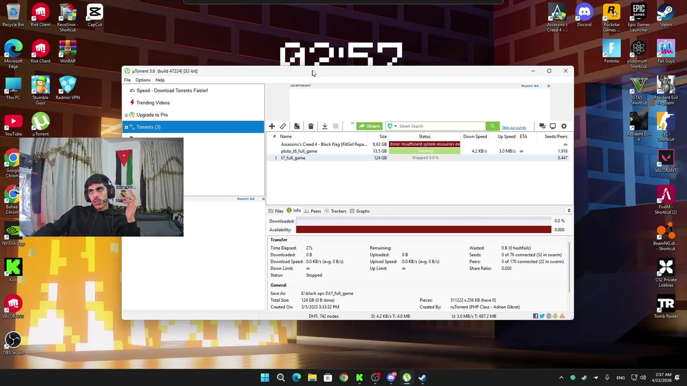Open the Epic Games Launcher desktop icon

(x=638, y=18)
